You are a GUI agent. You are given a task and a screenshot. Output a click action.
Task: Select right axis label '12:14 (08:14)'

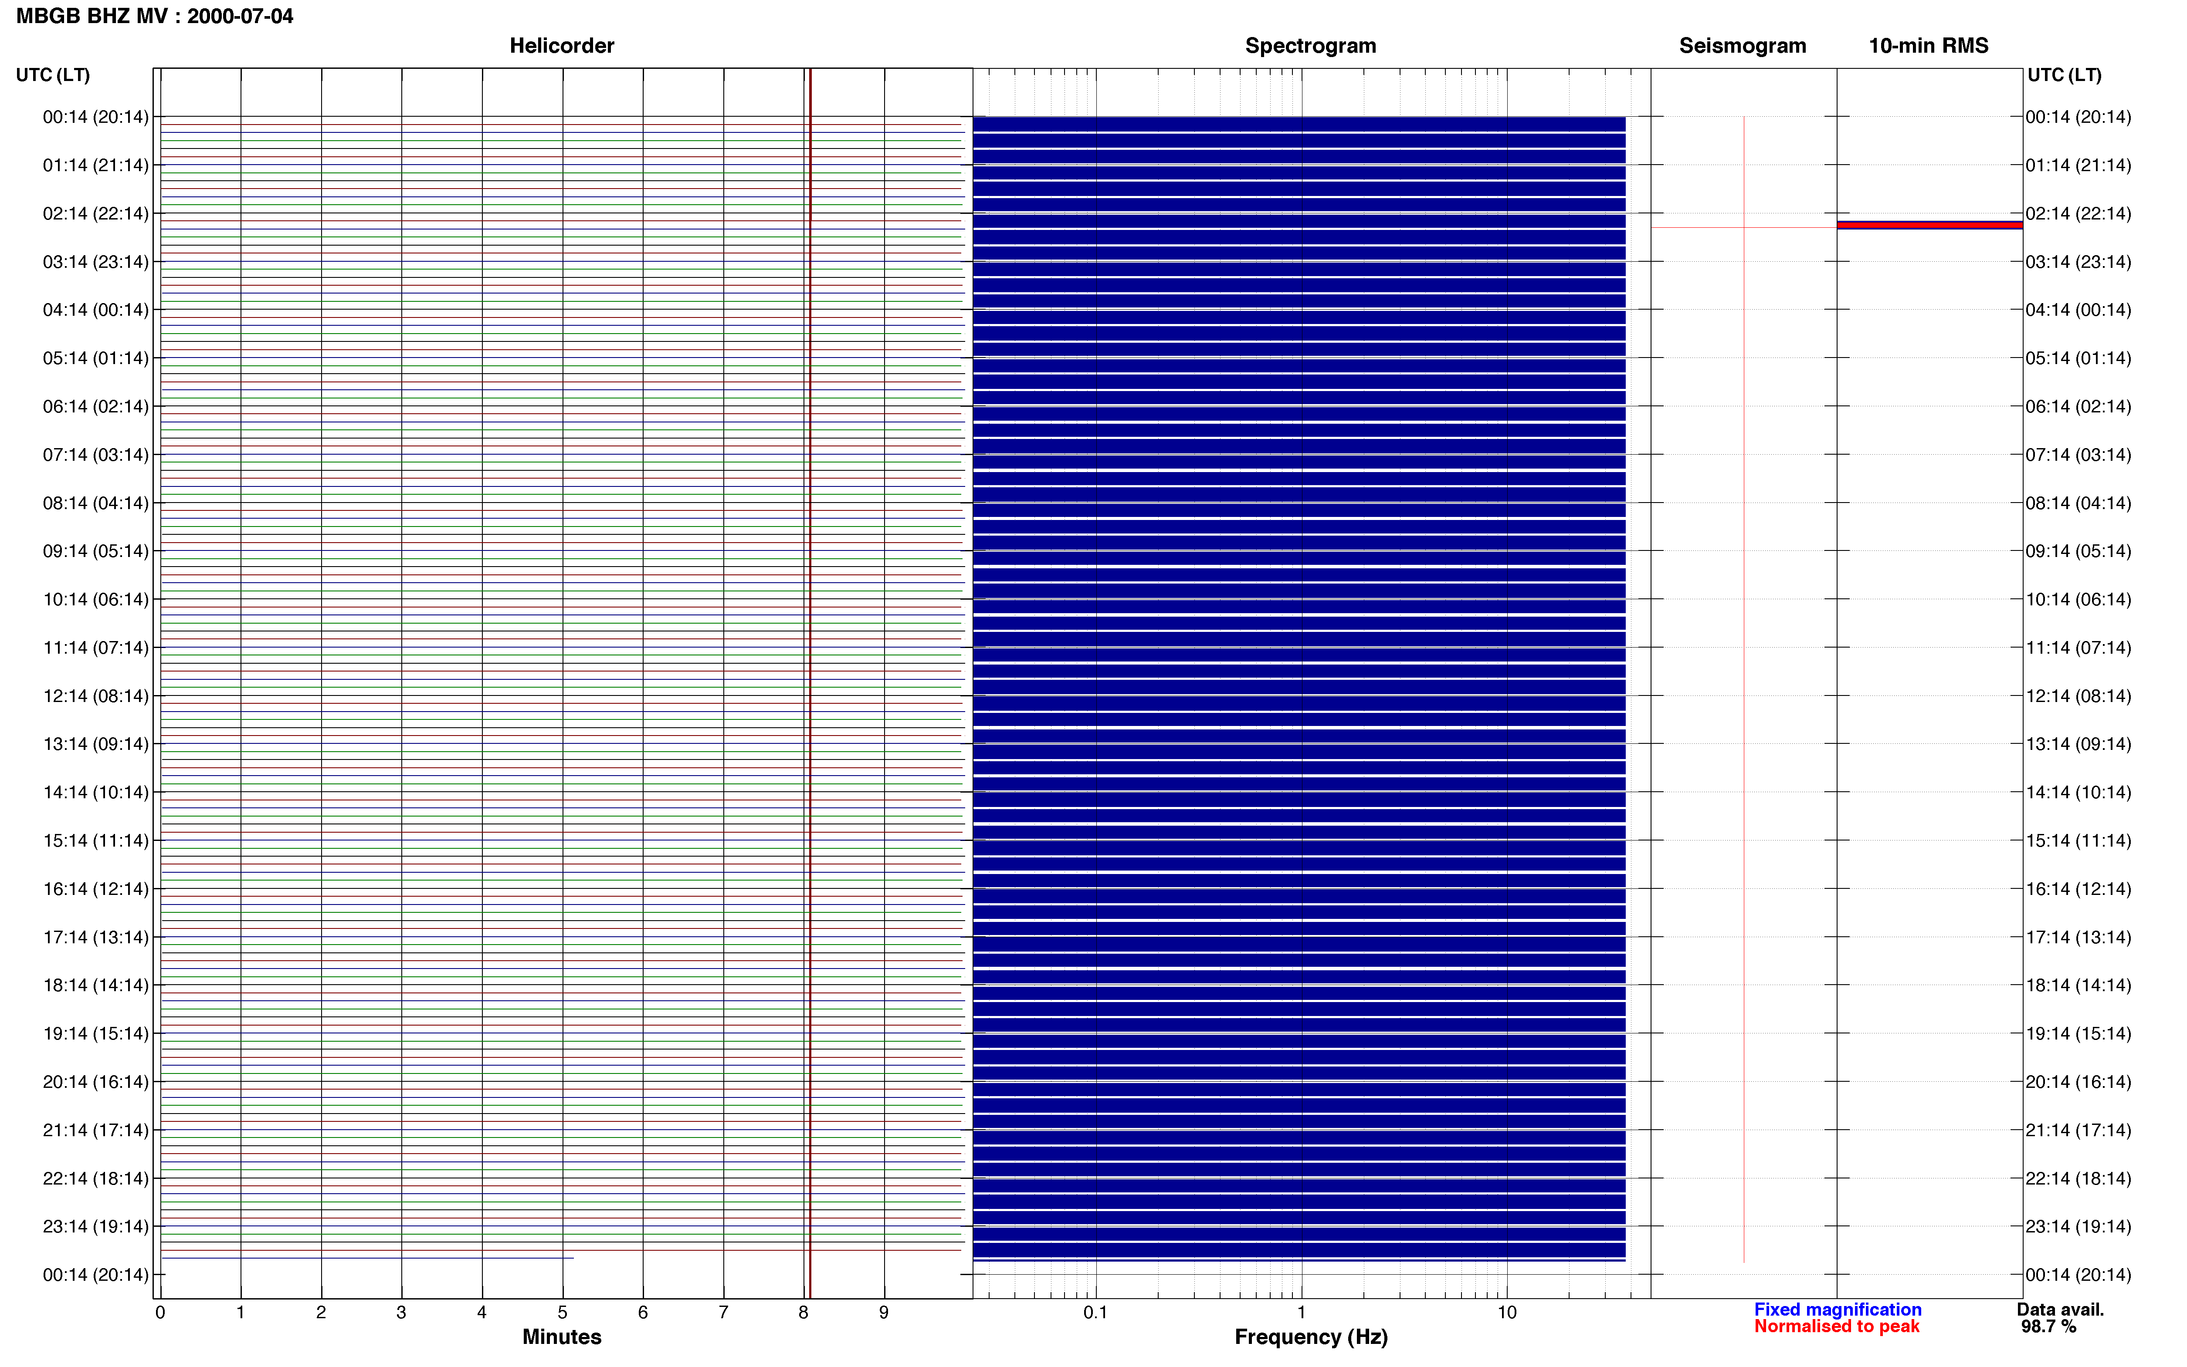[x=2078, y=696]
